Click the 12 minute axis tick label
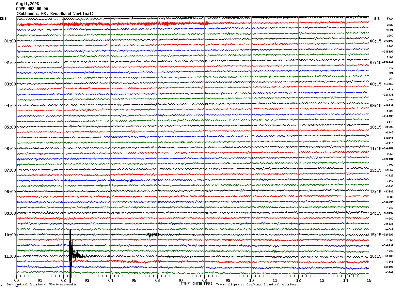Screen dimensions: 395x289 (298, 280)
